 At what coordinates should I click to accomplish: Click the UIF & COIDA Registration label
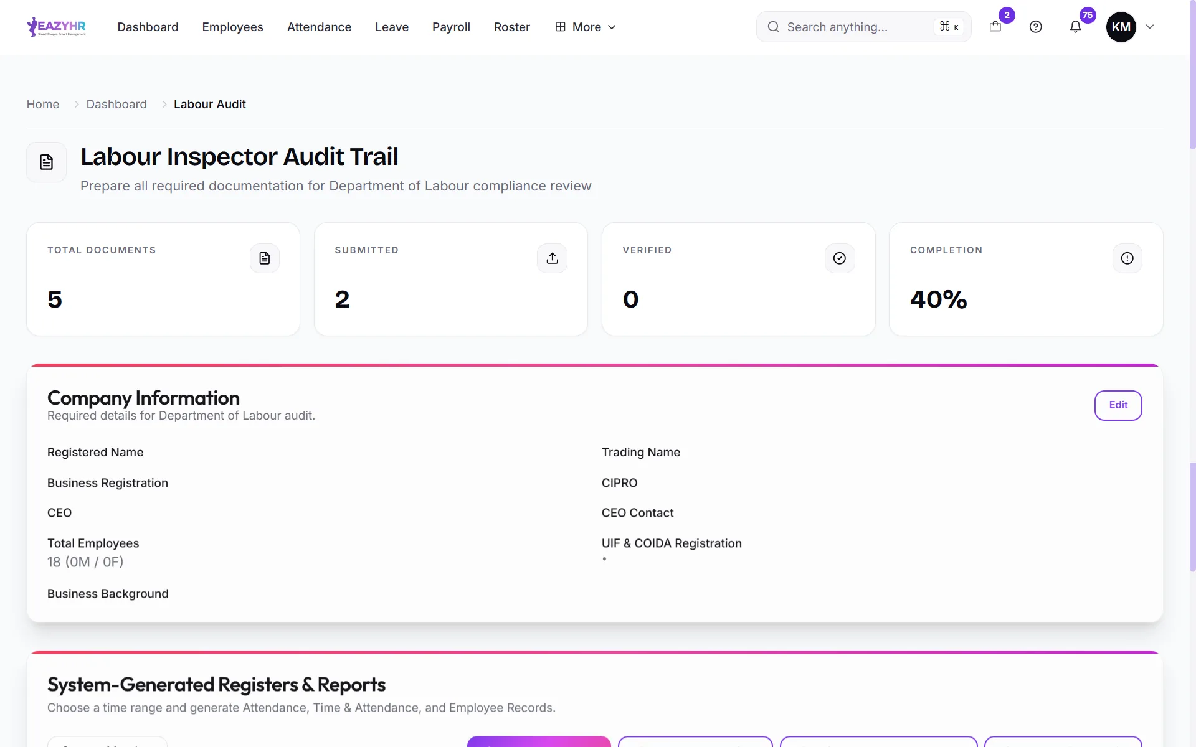point(672,543)
